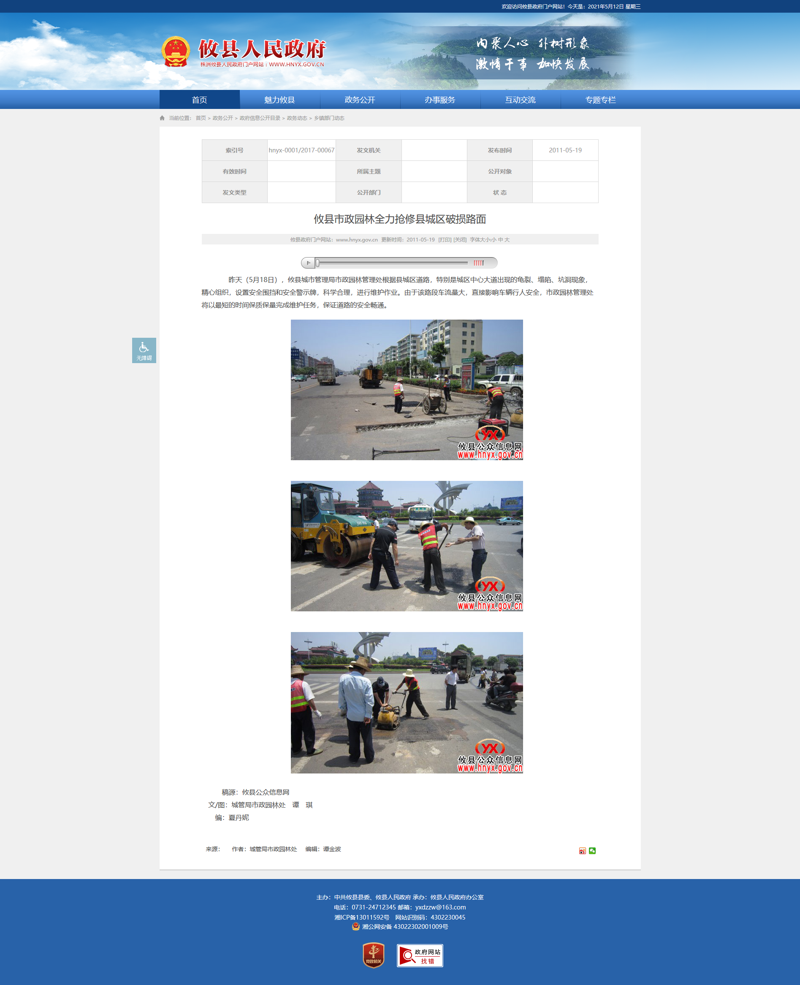Open the 政务公开 navigation menu
Screen dimensions: 800x985
click(359, 100)
